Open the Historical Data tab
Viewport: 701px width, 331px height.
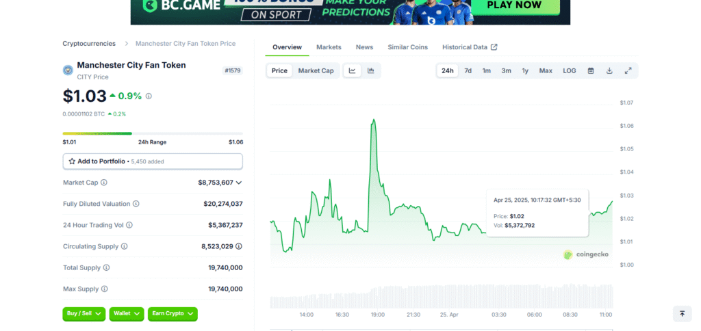tap(469, 47)
